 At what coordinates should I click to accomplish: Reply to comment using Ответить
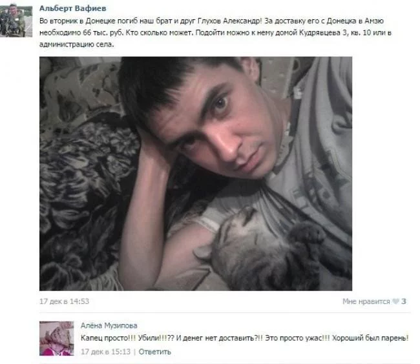coord(154,352)
